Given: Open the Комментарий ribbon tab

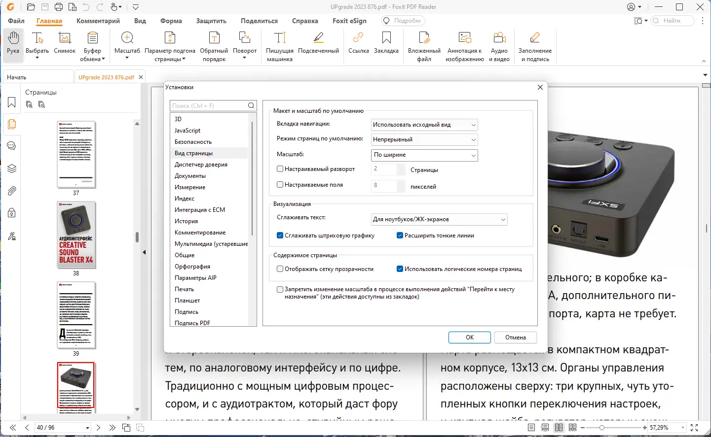Looking at the screenshot, I should pyautogui.click(x=98, y=21).
